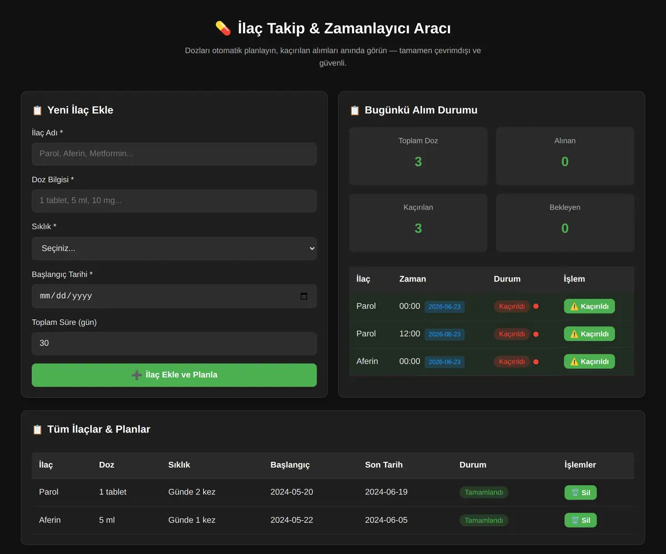Click the start date 2024-05-22
The width and height of the screenshot is (666, 554).
[292, 520]
